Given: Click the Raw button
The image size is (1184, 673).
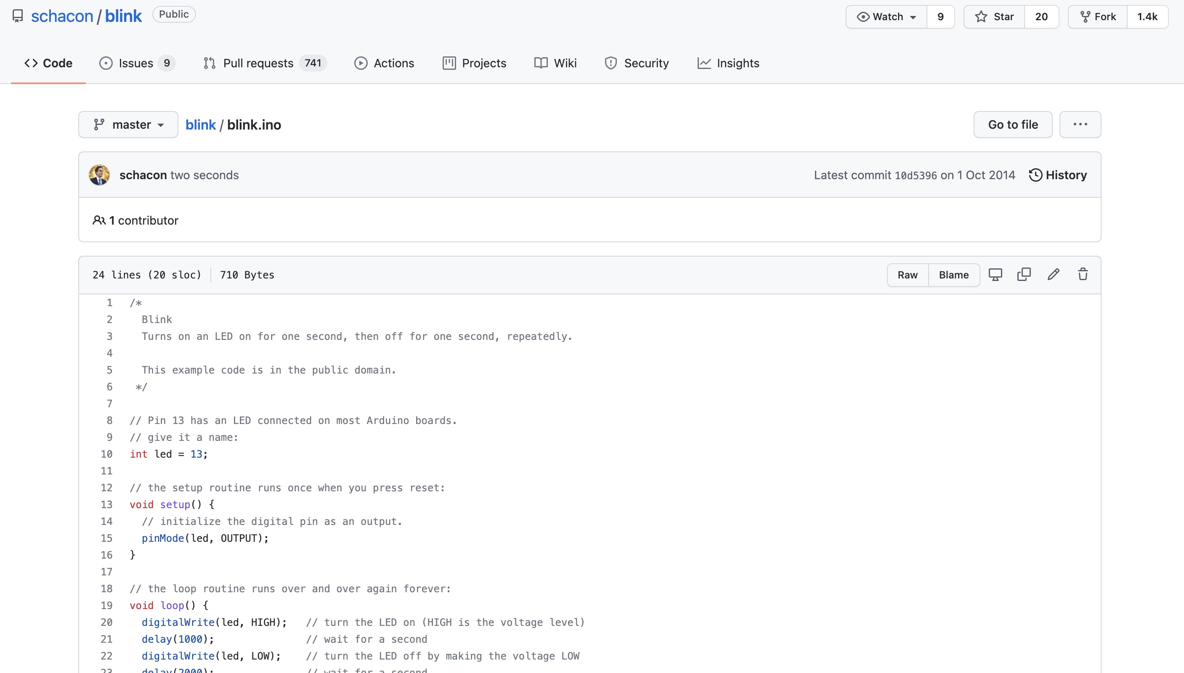Looking at the screenshot, I should point(907,275).
